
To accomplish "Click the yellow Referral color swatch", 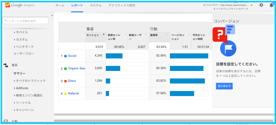I will click(65, 94).
